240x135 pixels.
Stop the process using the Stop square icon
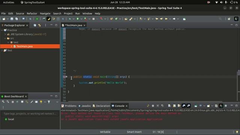point(93,19)
